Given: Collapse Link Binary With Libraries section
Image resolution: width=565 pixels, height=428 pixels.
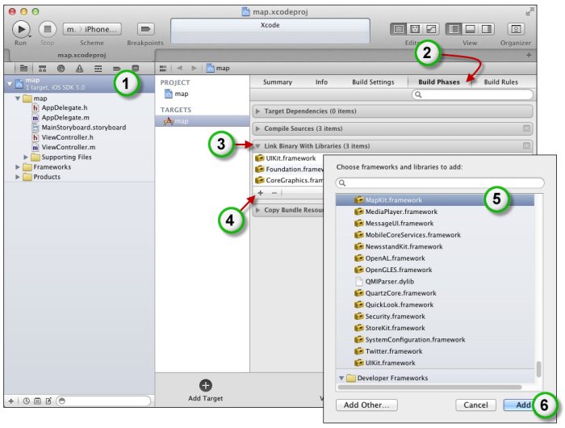Looking at the screenshot, I should tap(257, 146).
